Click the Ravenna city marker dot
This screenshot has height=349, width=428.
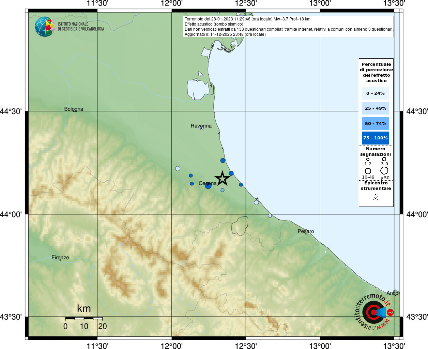point(201,128)
